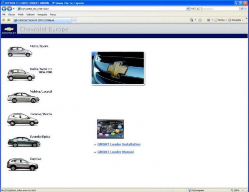Open the Evanda/Epica car image
This screenshot has height=192, width=249.
[x=24, y=142]
